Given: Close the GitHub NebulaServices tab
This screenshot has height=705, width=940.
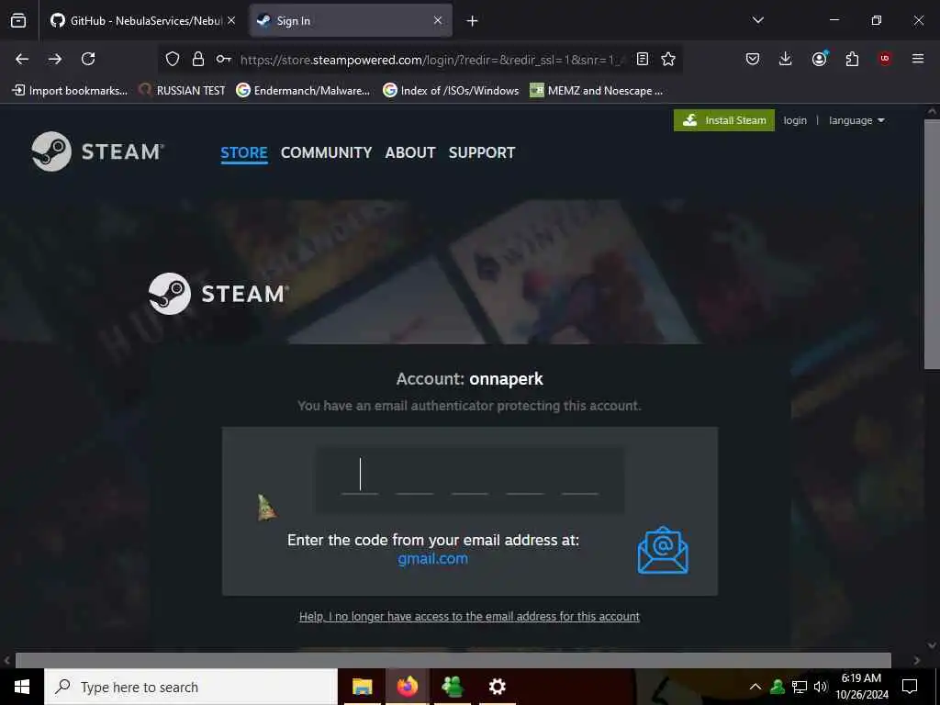Looking at the screenshot, I should pos(231,20).
